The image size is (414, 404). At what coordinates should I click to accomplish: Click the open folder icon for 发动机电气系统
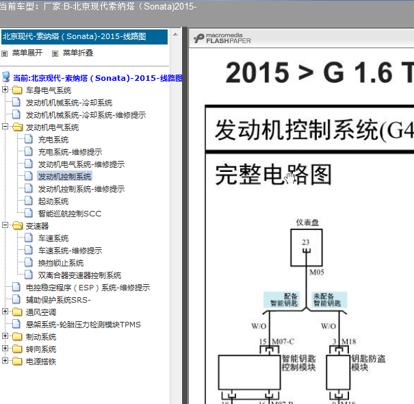coord(17,127)
